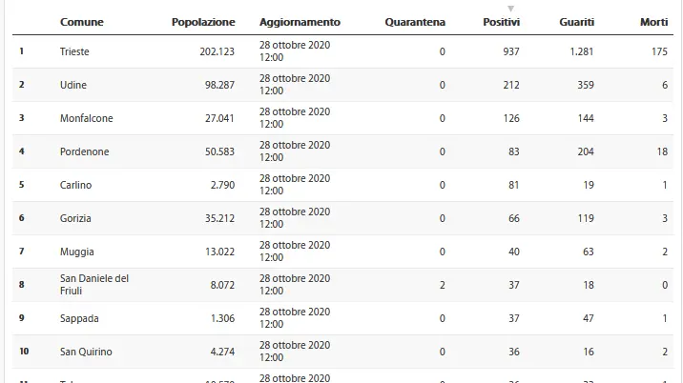Click Monfalcone in the Comune column
Viewport: 683px width, 383px height.
click(x=86, y=118)
